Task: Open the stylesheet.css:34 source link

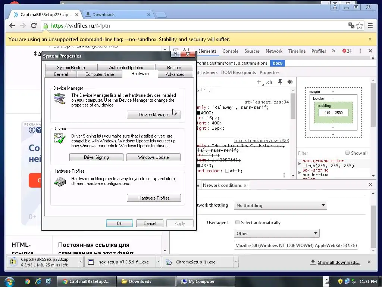Action: point(266,102)
